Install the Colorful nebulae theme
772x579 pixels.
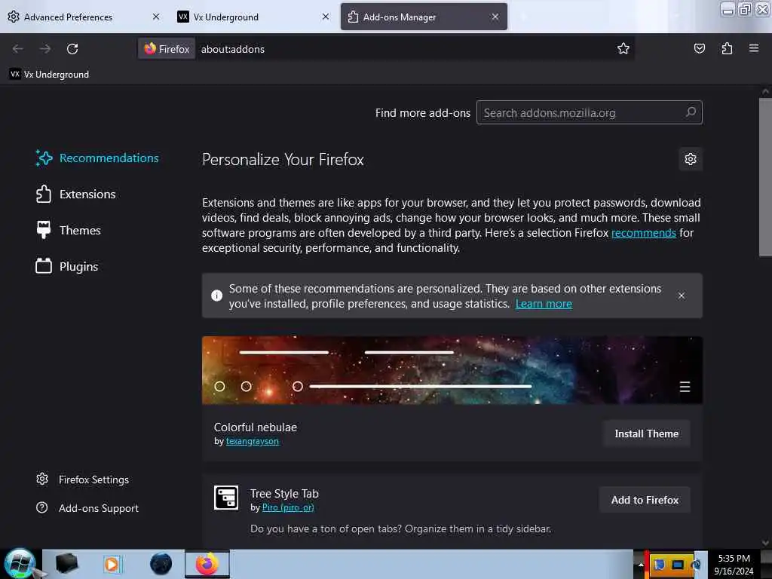point(646,433)
